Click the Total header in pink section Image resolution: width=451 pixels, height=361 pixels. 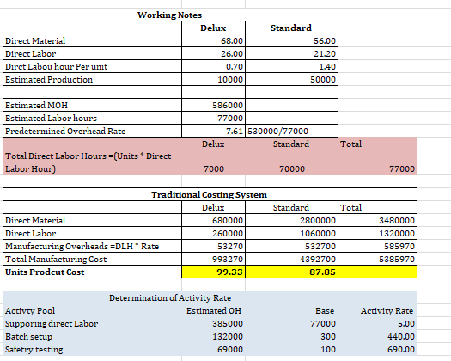coord(350,144)
